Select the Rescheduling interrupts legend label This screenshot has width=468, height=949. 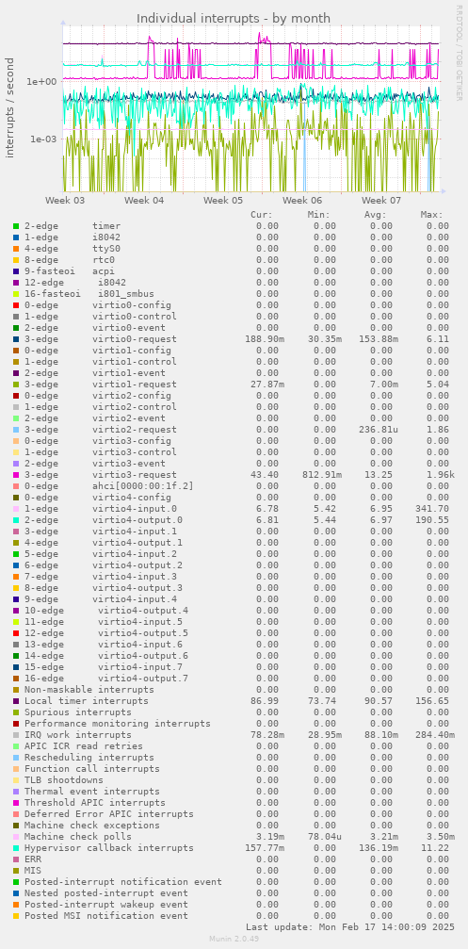[x=89, y=757]
